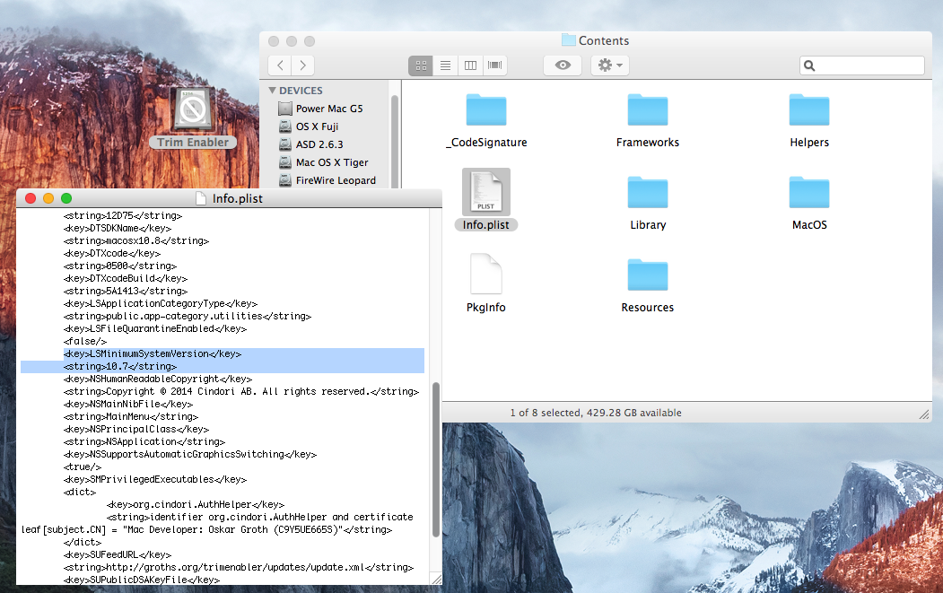Click the LSApplicationCategoryType key line
This screenshot has width=943, height=593.
pos(161,304)
